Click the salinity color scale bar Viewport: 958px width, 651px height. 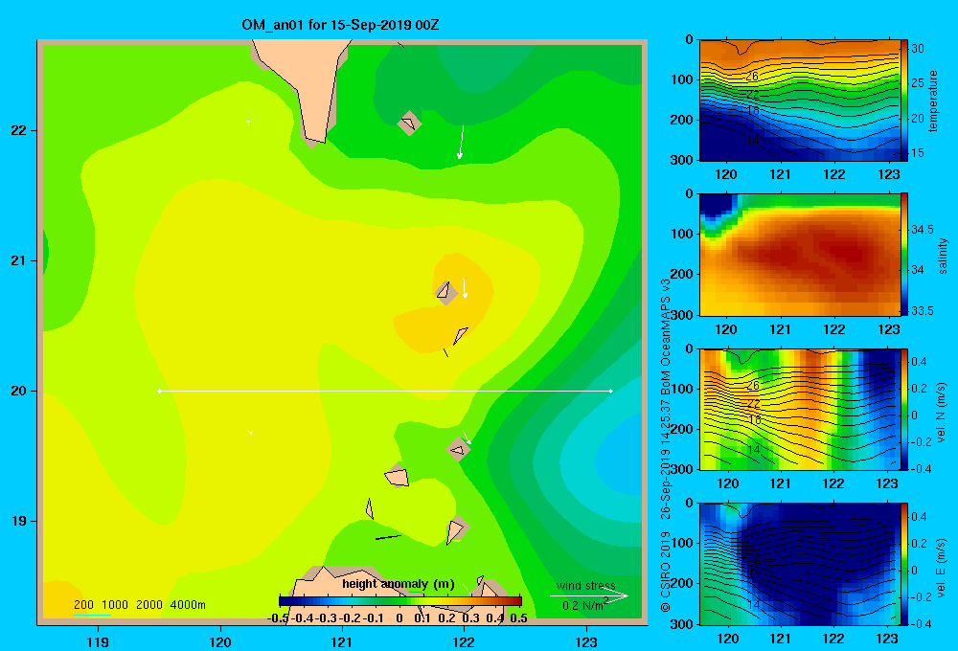coord(904,255)
